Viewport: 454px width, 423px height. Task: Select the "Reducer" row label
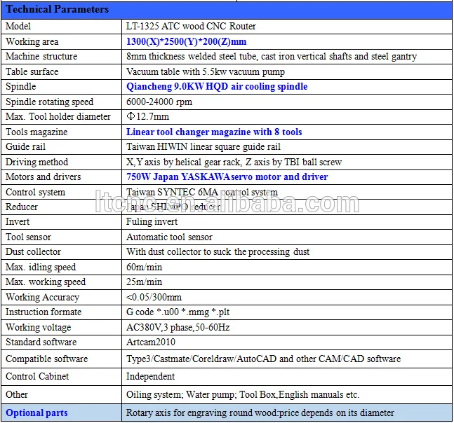(x=22, y=207)
